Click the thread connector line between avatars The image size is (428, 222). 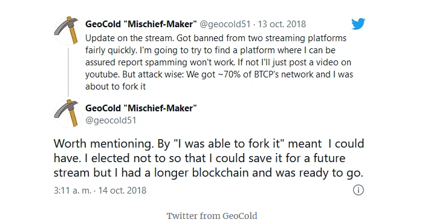point(68,72)
